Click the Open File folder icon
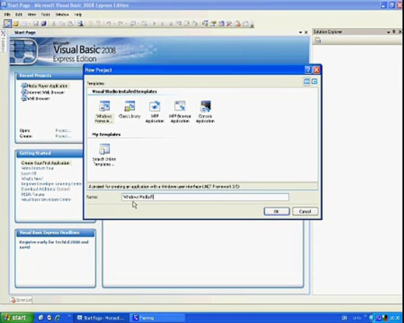The width and height of the screenshot is (404, 323). [16, 24]
